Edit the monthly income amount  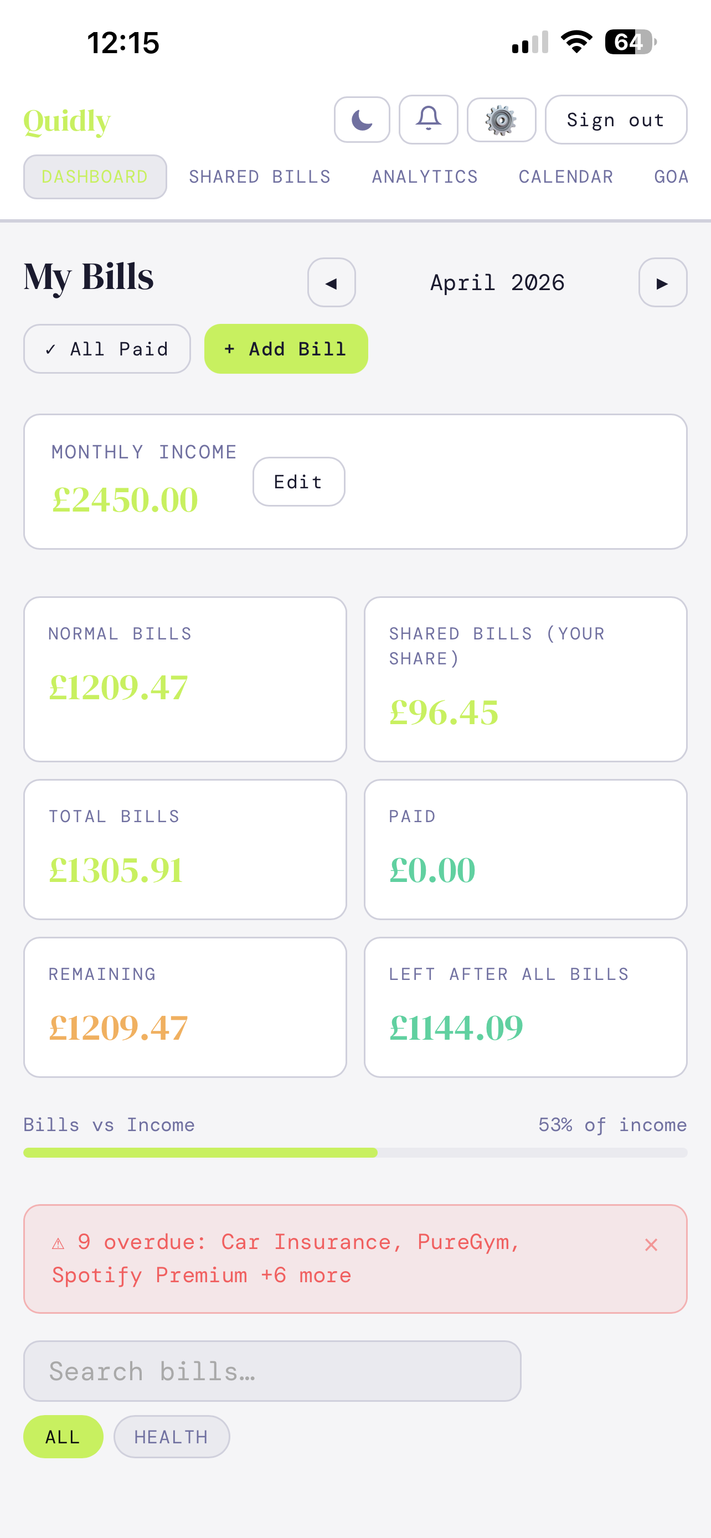coord(298,482)
